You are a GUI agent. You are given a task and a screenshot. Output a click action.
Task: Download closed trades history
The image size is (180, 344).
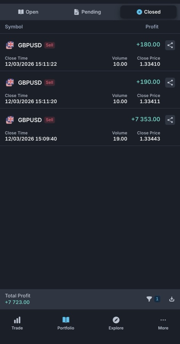[x=172, y=299]
